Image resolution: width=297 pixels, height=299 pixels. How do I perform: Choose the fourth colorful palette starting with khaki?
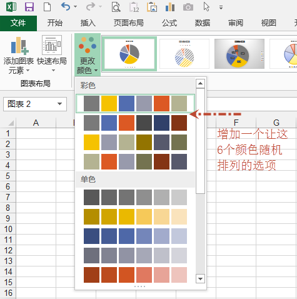(x=135, y=161)
